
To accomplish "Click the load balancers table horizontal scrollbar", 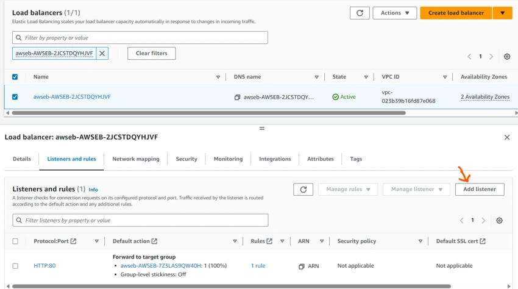I will click(209, 113).
